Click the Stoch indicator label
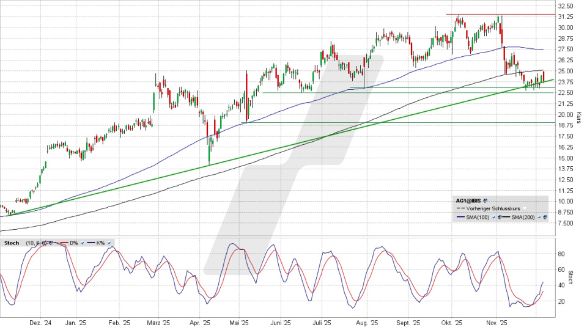The image size is (587, 330). [x=11, y=243]
